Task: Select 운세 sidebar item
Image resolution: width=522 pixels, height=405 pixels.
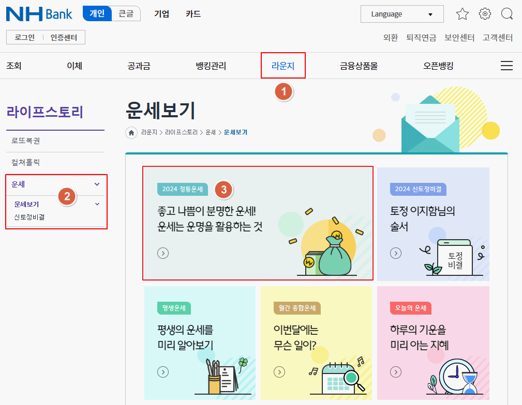Action: (18, 184)
